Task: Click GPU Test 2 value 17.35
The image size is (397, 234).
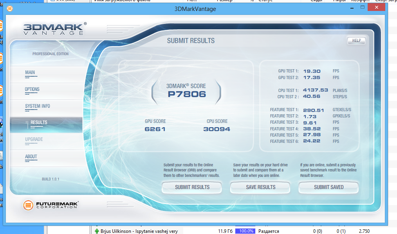Action: 312,77
